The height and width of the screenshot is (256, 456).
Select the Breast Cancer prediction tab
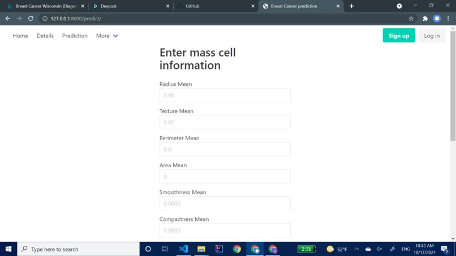pos(301,6)
